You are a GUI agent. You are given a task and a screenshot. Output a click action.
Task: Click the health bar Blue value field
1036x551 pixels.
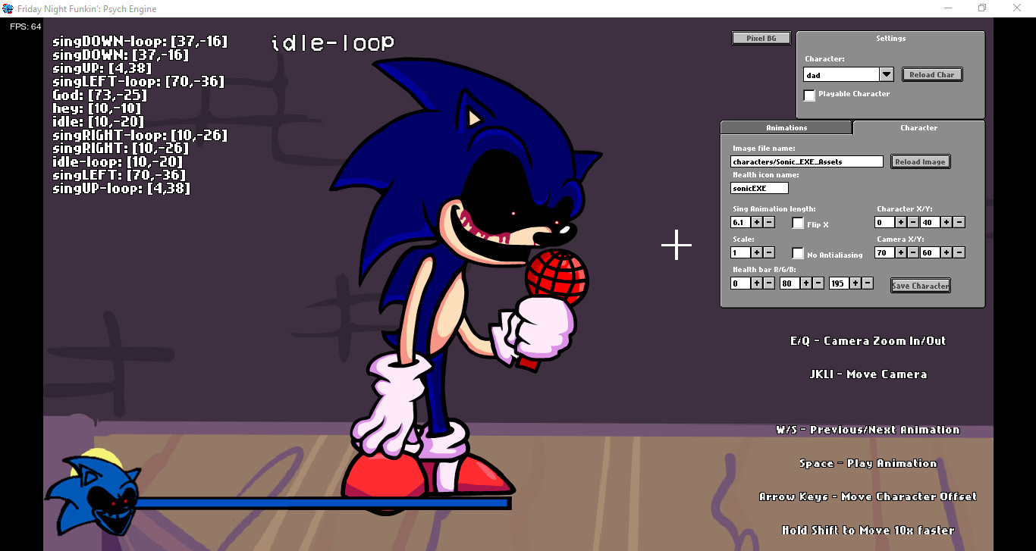[x=840, y=283]
